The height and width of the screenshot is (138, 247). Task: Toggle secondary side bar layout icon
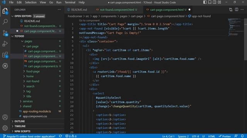click(x=215, y=2)
